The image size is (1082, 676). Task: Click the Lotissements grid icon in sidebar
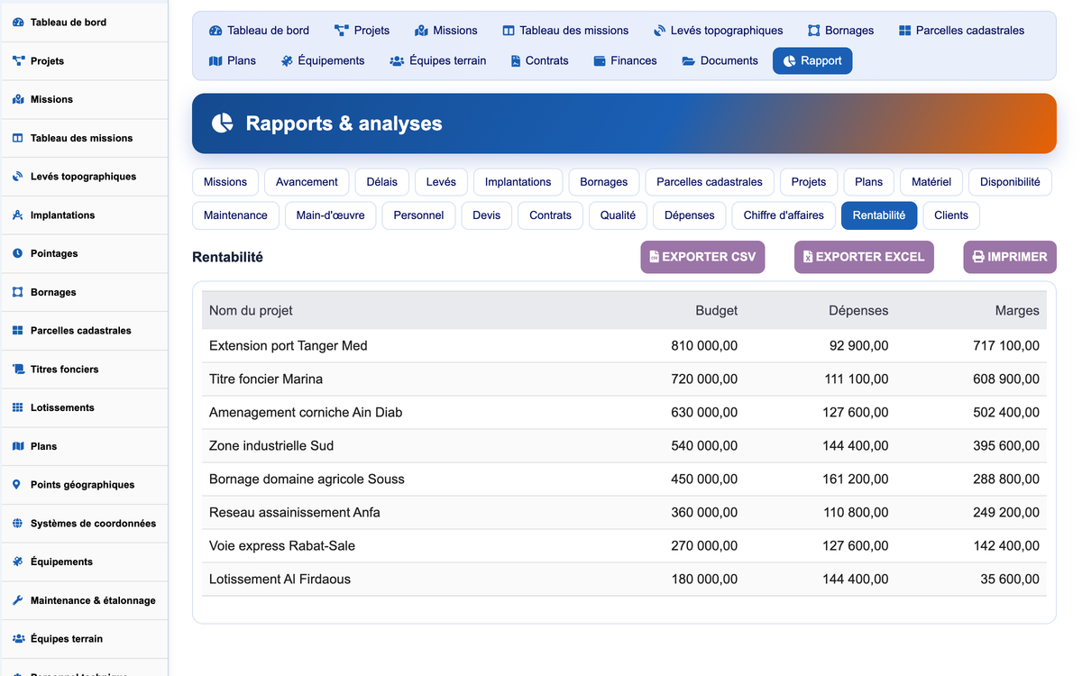tap(18, 407)
